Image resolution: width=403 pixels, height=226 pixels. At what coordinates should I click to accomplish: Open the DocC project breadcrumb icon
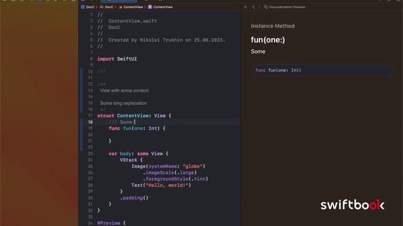pos(82,7)
